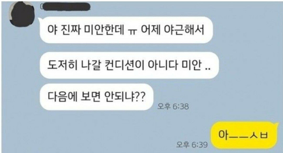283x153 pixels.
Task: Click the yellow sent bubble 아ㅡㅡㅅㅂ
Action: click(244, 135)
